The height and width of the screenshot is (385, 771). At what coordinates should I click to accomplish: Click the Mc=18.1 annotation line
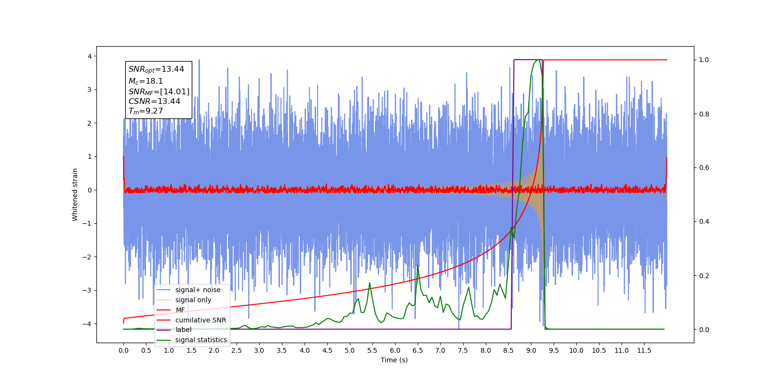pyautogui.click(x=146, y=81)
